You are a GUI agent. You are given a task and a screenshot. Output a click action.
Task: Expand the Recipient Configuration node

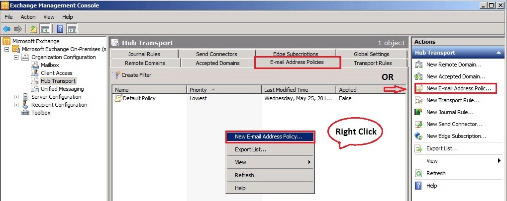pyautogui.click(x=16, y=105)
